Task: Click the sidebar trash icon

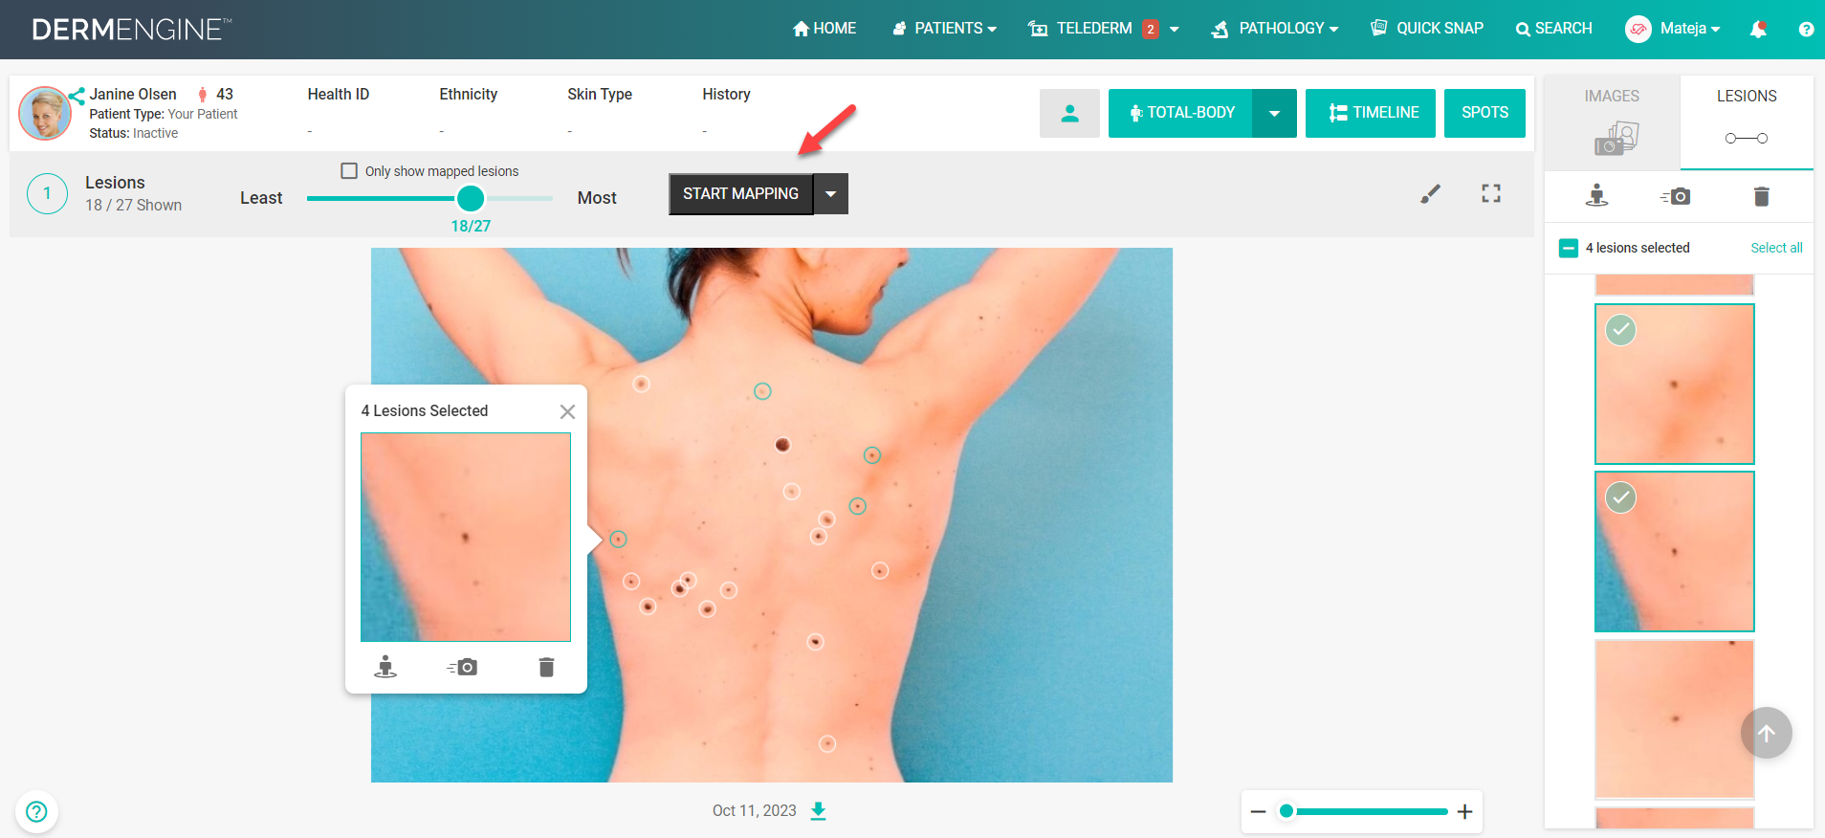Action: tap(1762, 196)
